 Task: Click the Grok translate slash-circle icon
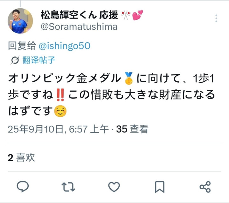15,60
